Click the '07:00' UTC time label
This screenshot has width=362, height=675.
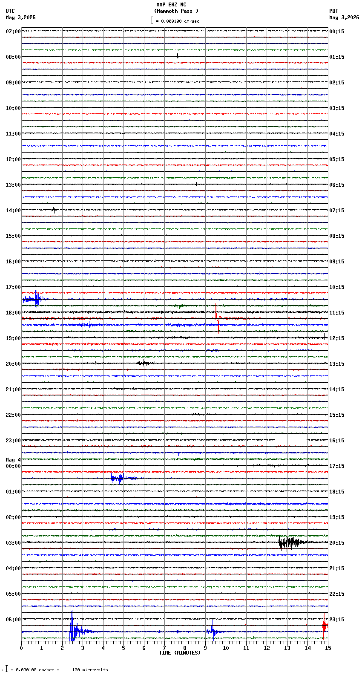click(x=13, y=32)
